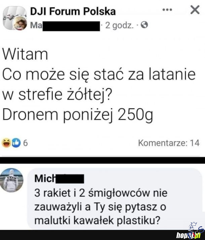Screen dimensions: 205x240
Task: Click the commenter avatar with TDW hoodie
Action: point(12,180)
